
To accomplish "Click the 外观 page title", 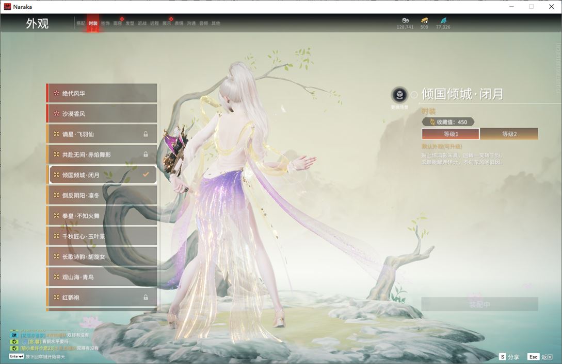I will coord(37,23).
